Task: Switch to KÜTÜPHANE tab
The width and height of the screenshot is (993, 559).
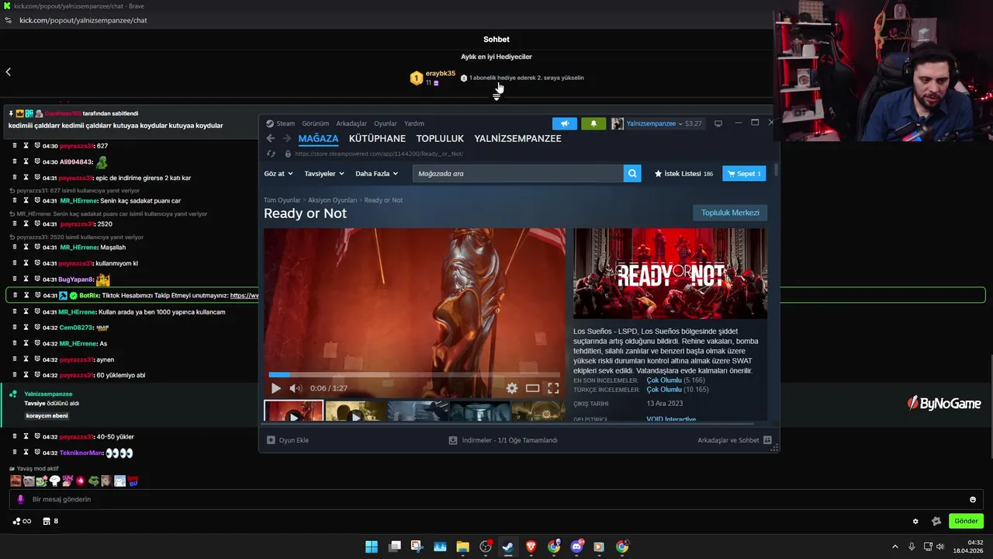Action: (377, 138)
